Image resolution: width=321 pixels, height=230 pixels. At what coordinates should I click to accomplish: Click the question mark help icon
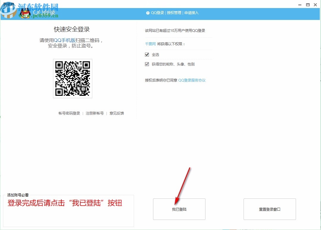coord(148,13)
